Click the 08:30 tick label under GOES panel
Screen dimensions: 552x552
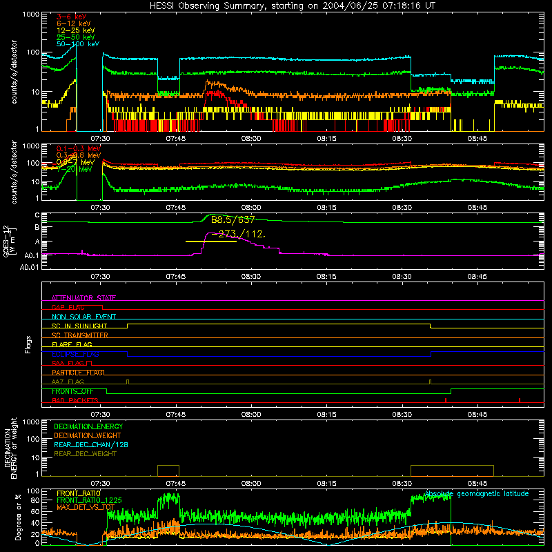click(x=402, y=277)
